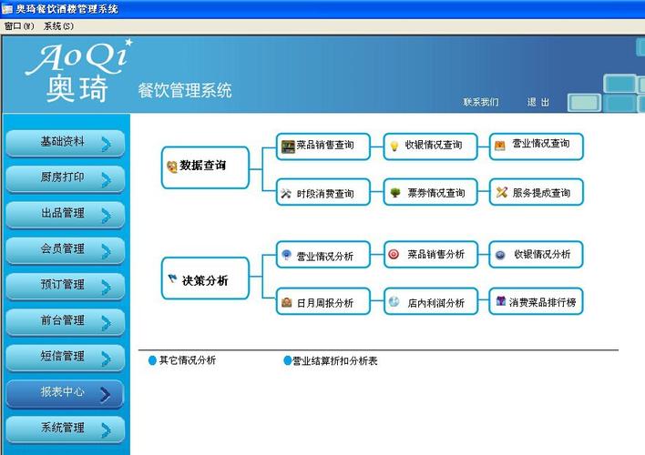Click the tools icon beside 时段消费查询
The width and height of the screenshot is (645, 455).
[x=286, y=193]
